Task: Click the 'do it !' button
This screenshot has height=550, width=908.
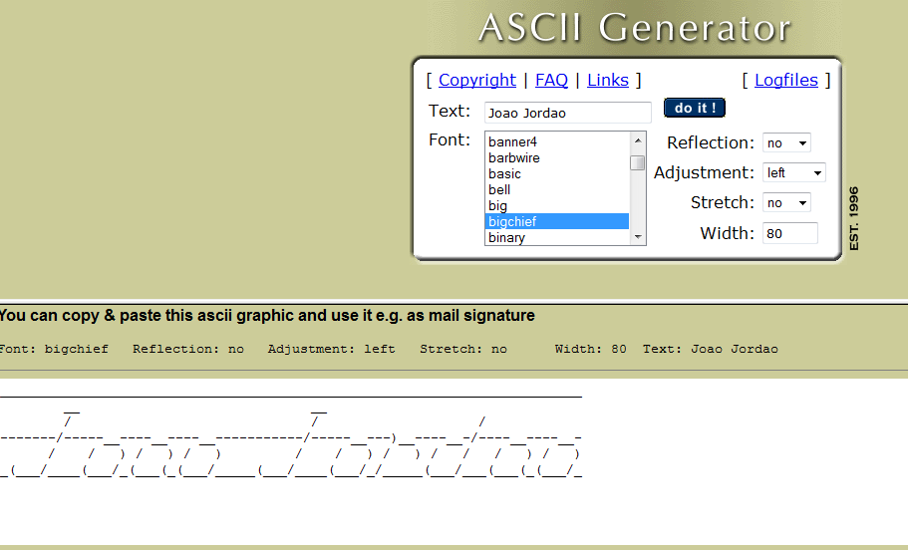Action: tap(695, 108)
